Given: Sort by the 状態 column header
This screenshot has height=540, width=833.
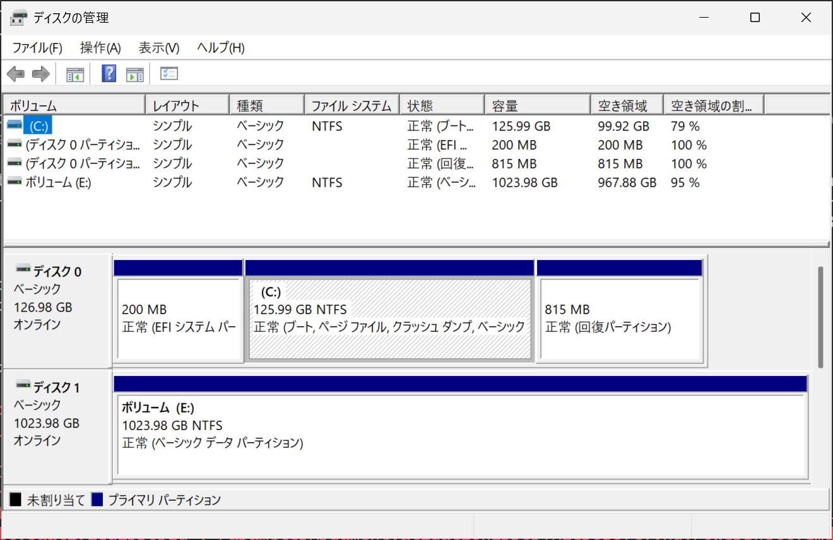Looking at the screenshot, I should pos(442,105).
